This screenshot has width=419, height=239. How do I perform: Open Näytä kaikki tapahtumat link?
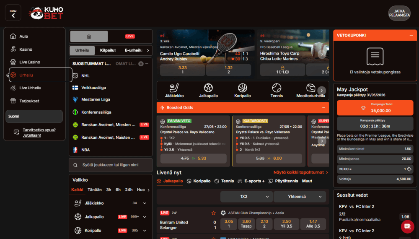[300, 172]
